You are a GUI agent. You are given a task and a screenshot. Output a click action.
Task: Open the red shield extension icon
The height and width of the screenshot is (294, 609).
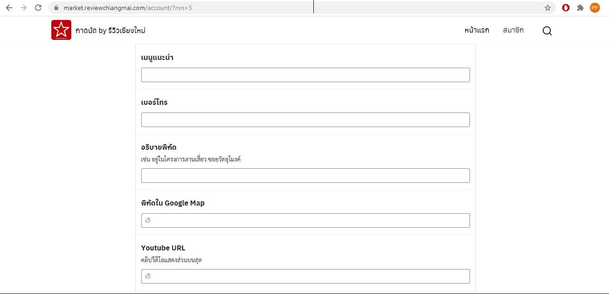(x=565, y=8)
